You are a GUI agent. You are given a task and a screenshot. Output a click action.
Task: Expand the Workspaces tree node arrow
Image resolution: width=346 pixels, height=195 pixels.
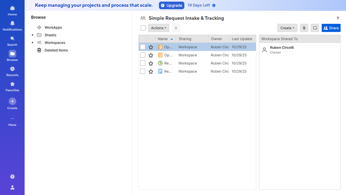pyautogui.click(x=32, y=42)
